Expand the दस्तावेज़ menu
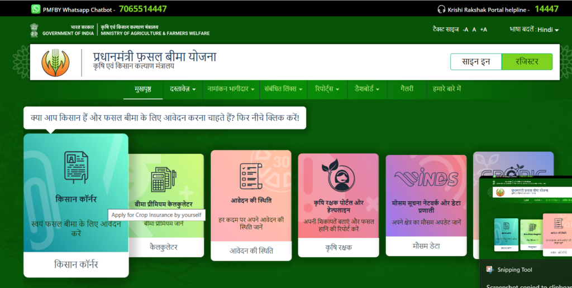 coord(183,89)
